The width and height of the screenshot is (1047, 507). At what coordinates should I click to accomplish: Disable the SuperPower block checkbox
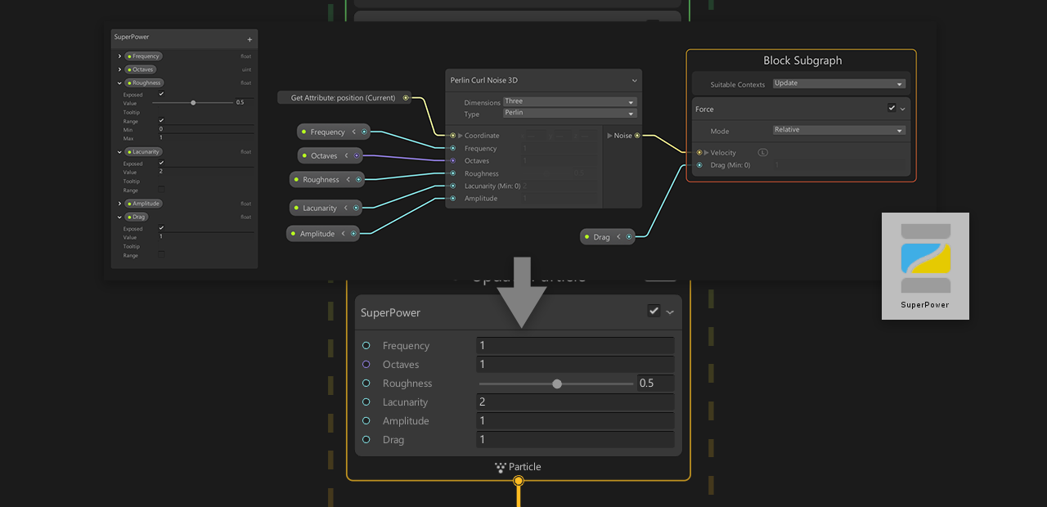coord(654,312)
